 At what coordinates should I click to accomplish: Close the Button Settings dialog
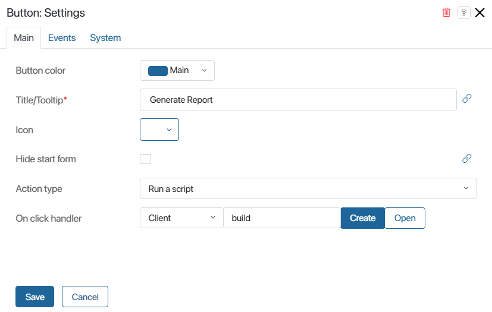tap(480, 12)
